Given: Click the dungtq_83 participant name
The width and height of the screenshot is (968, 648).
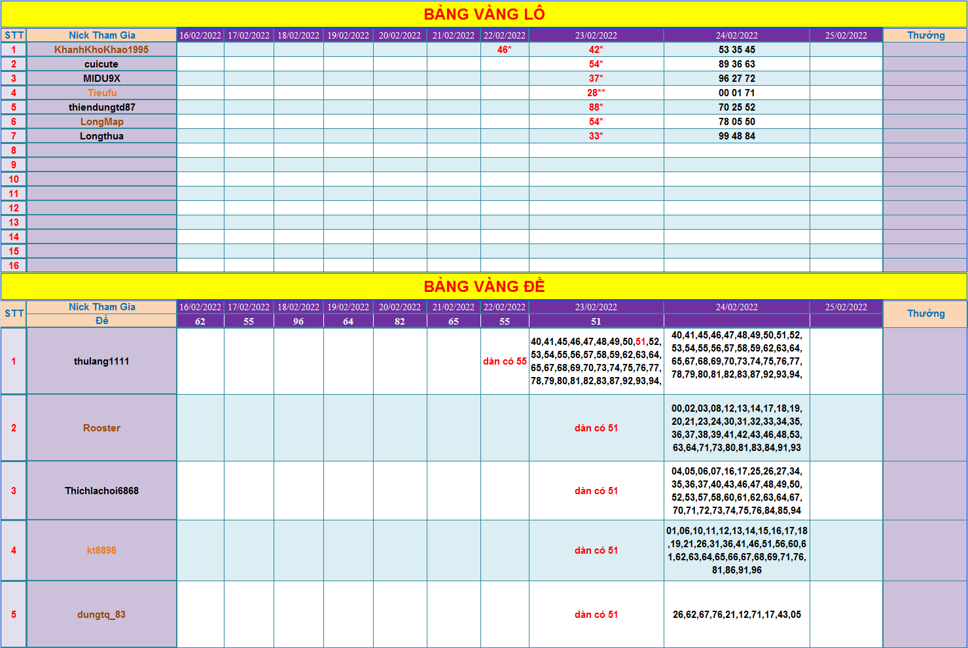Looking at the screenshot, I should click(x=101, y=615).
